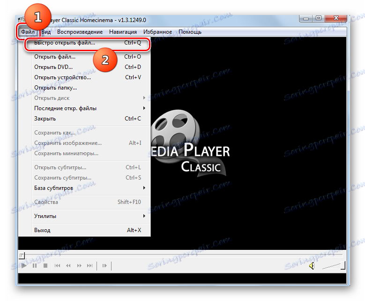The width and height of the screenshot is (365, 301).
Task: Expand Последние откр. файлы submenu
Action: pyautogui.click(x=88, y=108)
